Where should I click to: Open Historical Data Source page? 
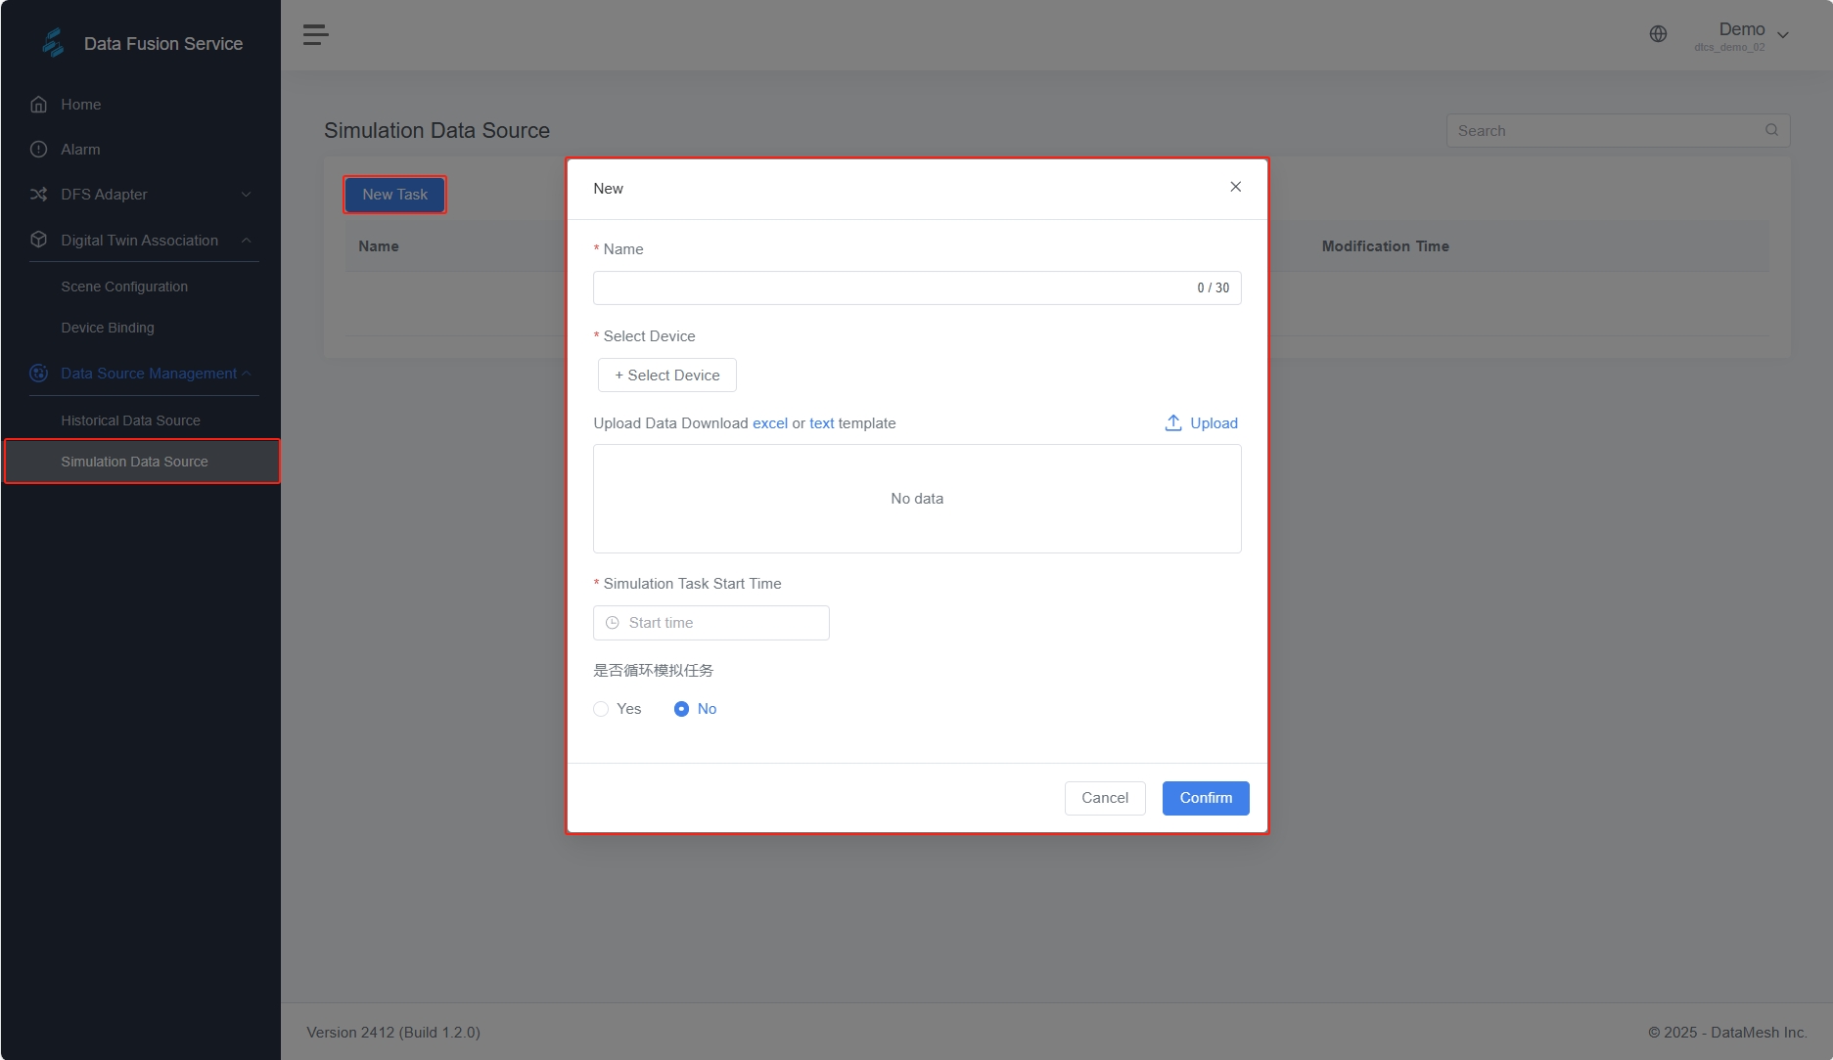click(x=130, y=420)
